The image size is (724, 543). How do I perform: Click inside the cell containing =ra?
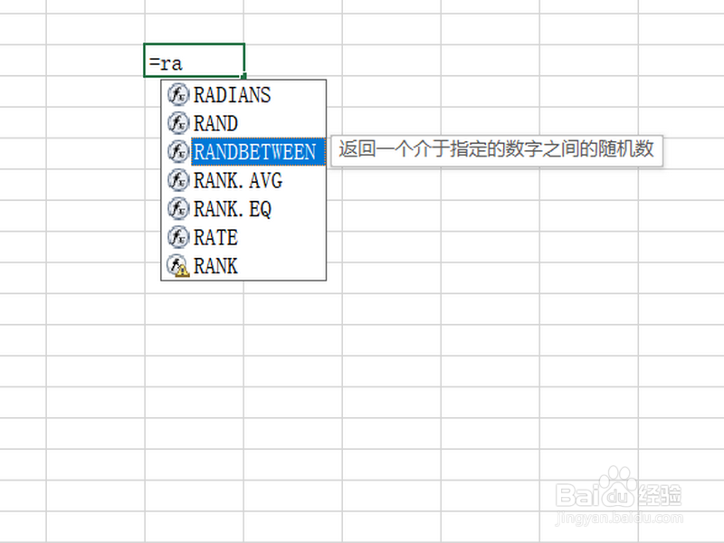point(195,61)
